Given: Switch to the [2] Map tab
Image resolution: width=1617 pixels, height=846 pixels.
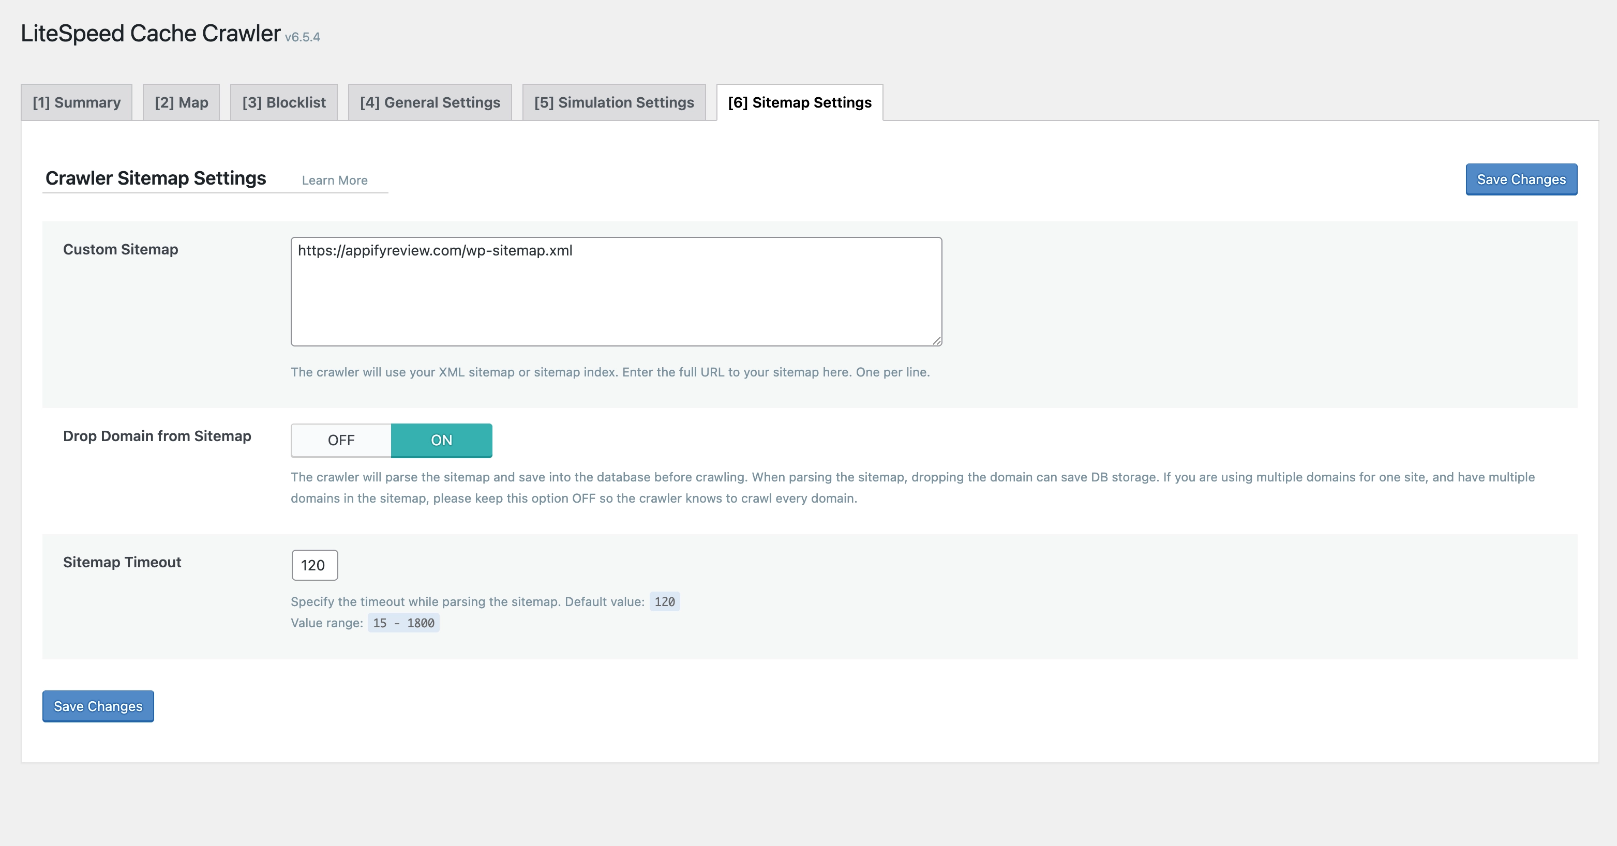Looking at the screenshot, I should coord(182,102).
